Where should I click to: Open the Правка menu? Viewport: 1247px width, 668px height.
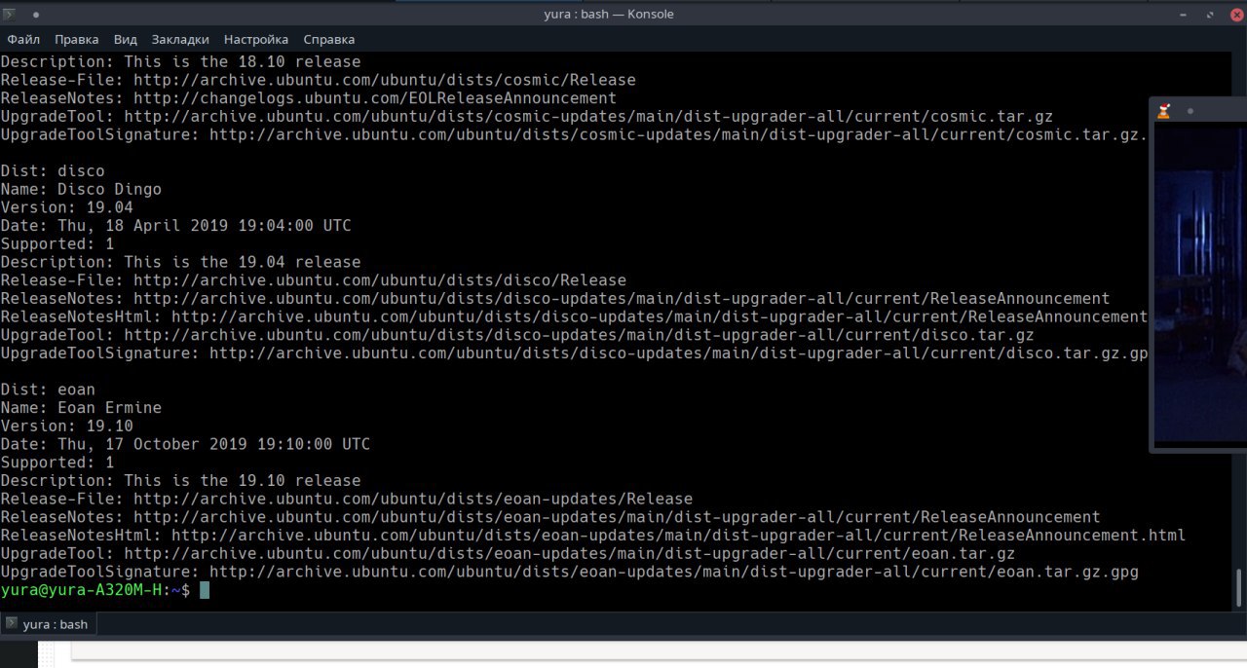pyautogui.click(x=77, y=40)
